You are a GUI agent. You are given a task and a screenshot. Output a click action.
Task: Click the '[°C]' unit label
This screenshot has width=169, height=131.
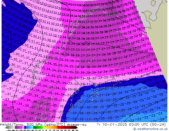click(x=61, y=125)
